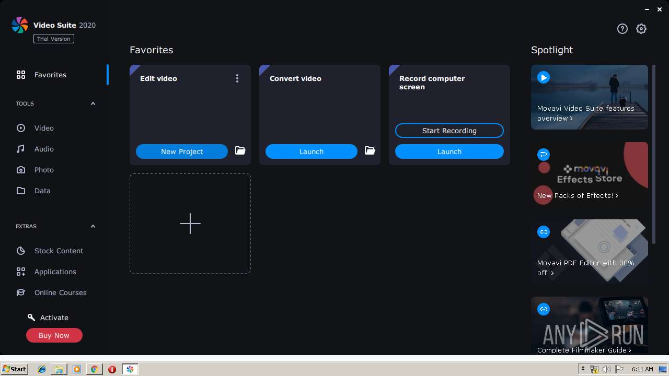The image size is (669, 376).
Task: Click the Record computer screen title
Action: point(432,83)
